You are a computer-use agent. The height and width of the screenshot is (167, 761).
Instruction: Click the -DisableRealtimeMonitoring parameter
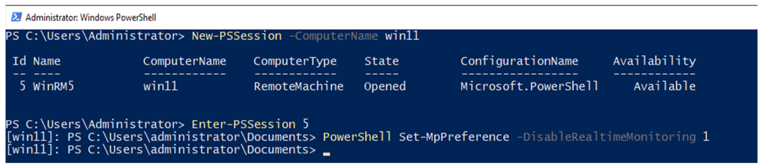coord(606,137)
